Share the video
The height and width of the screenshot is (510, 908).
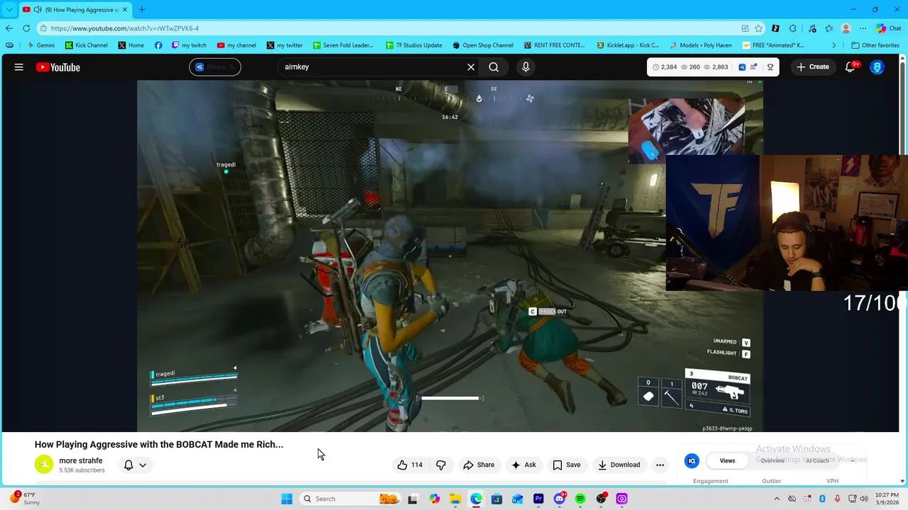[479, 465]
